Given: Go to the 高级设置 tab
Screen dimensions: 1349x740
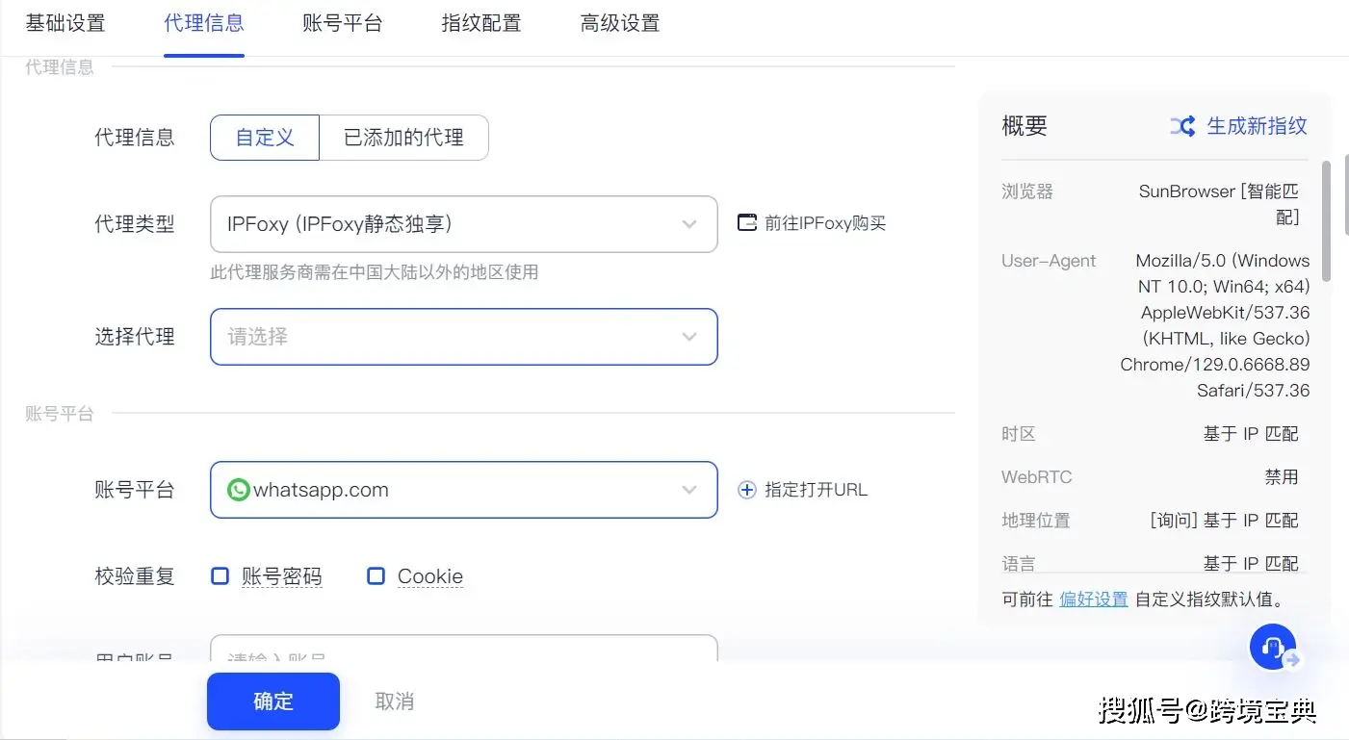Looking at the screenshot, I should point(620,23).
